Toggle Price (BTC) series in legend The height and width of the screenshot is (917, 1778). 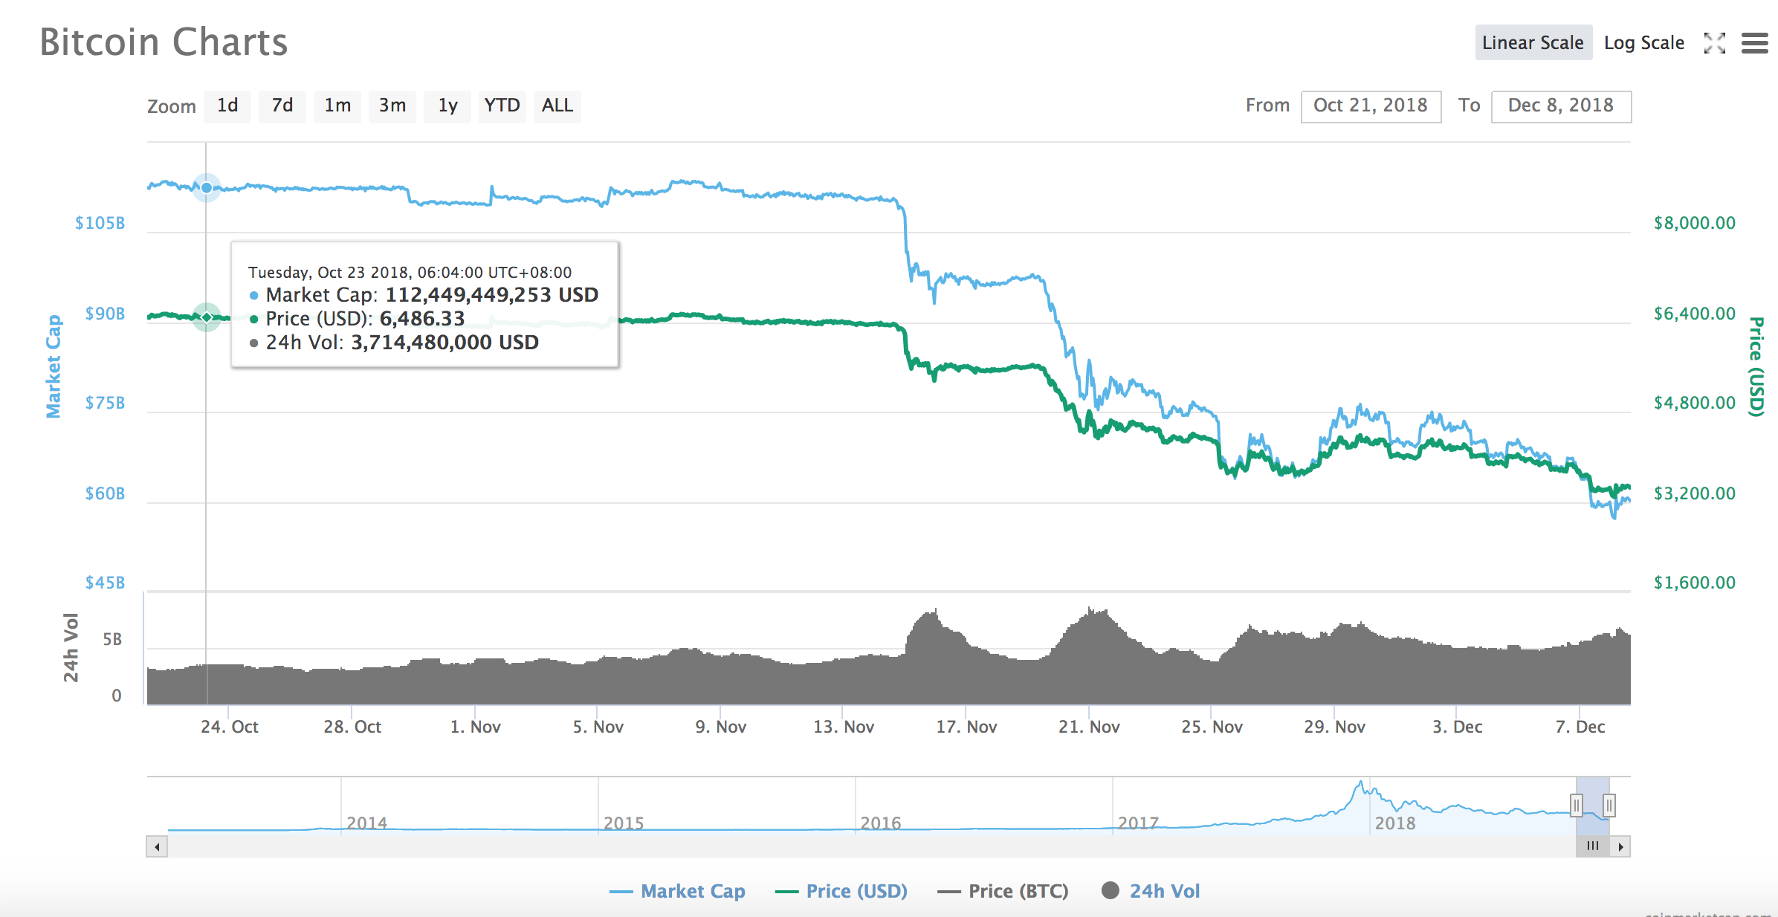click(1003, 891)
